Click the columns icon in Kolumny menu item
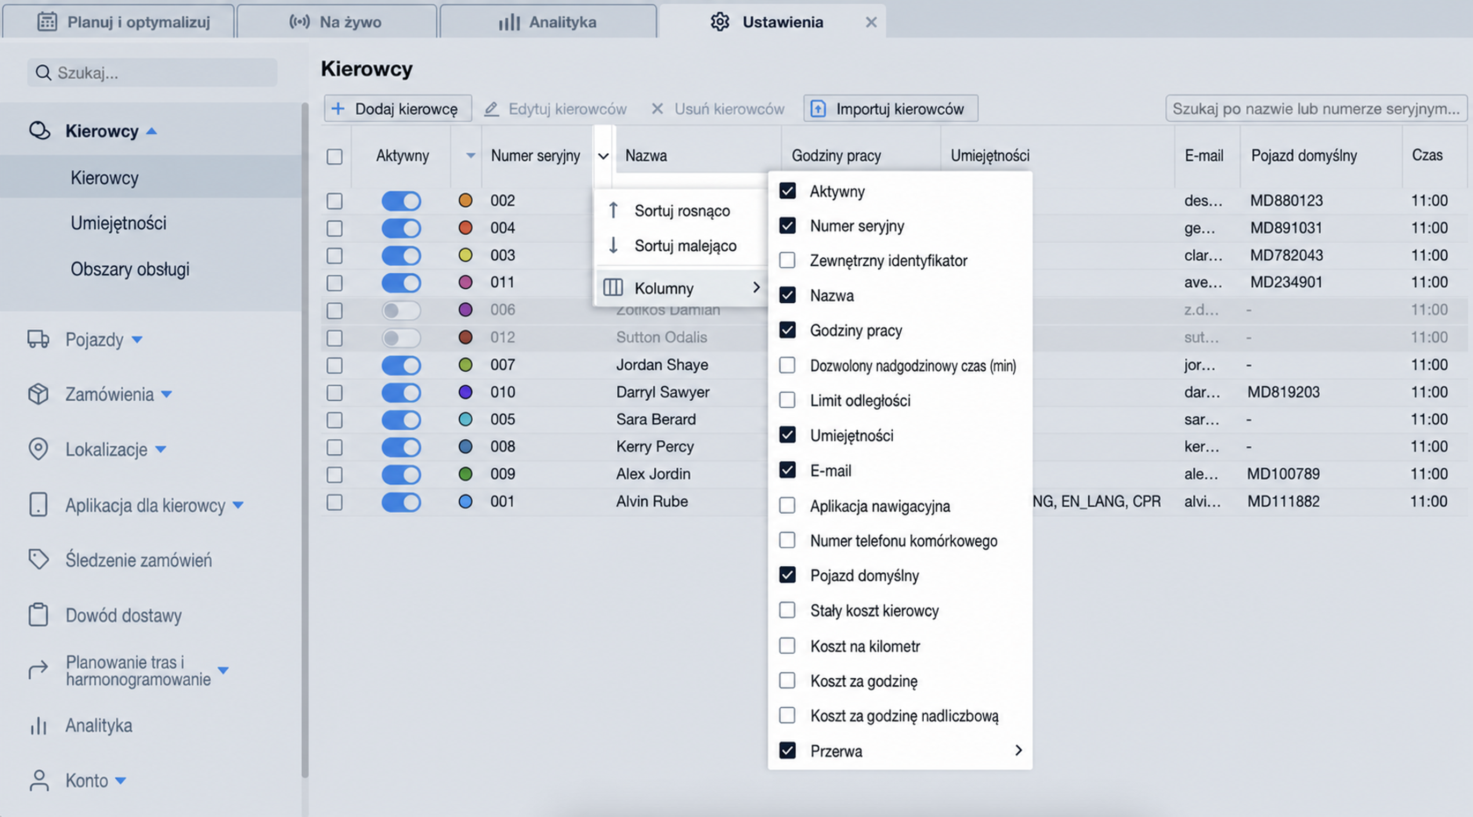The image size is (1473, 817). [613, 287]
